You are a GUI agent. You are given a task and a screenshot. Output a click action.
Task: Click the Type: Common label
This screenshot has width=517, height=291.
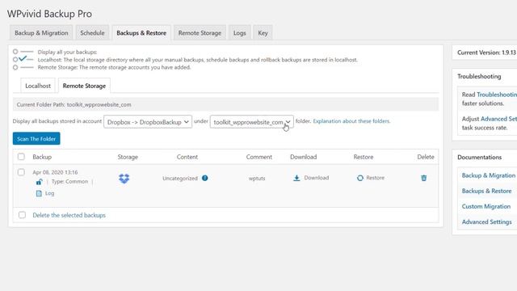[69, 181]
